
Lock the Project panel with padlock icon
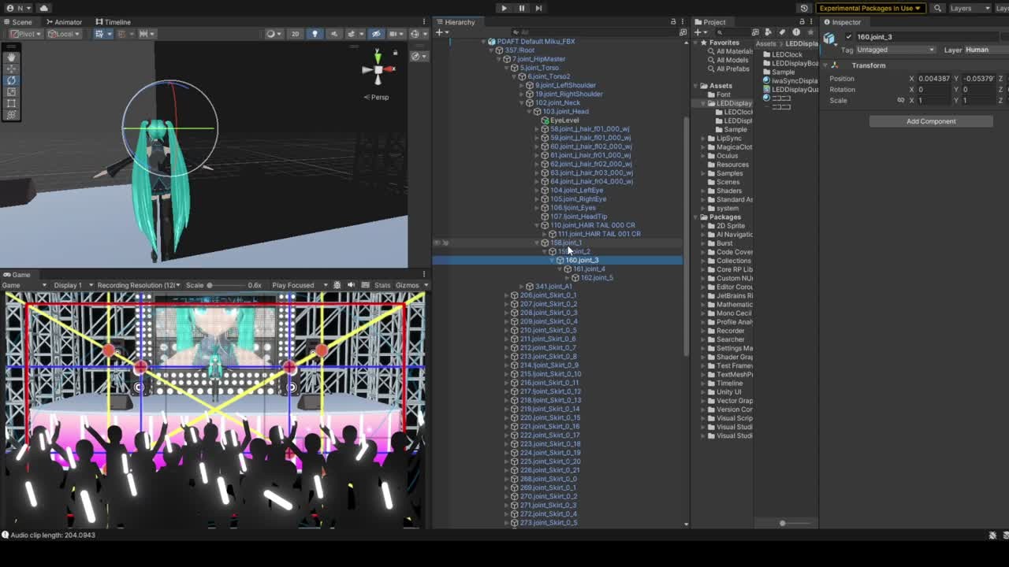tap(802, 22)
